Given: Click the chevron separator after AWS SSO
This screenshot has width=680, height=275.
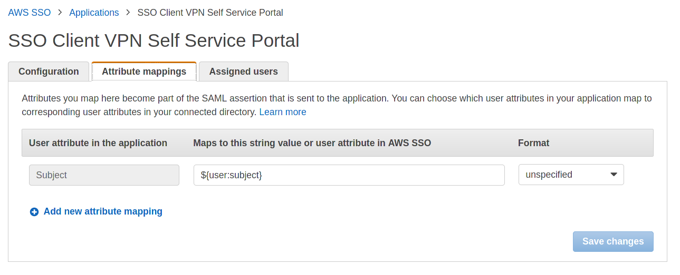Looking at the screenshot, I should [60, 13].
